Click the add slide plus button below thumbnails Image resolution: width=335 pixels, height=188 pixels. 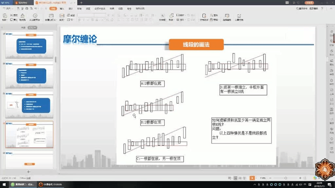point(28,172)
